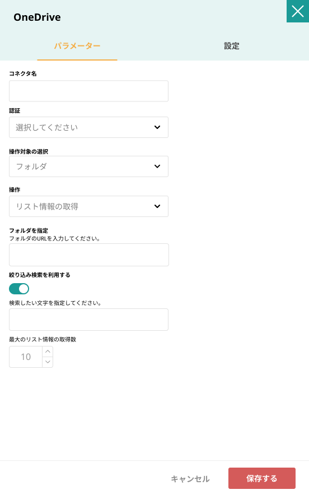Click the 検索したい文字 input field

[x=88, y=320]
